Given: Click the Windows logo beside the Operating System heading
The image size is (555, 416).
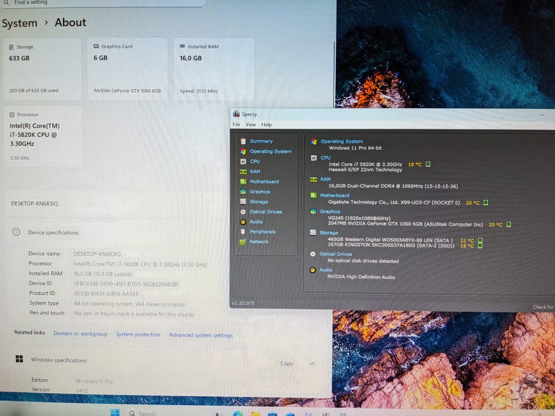Looking at the screenshot, I should pyautogui.click(x=314, y=142).
